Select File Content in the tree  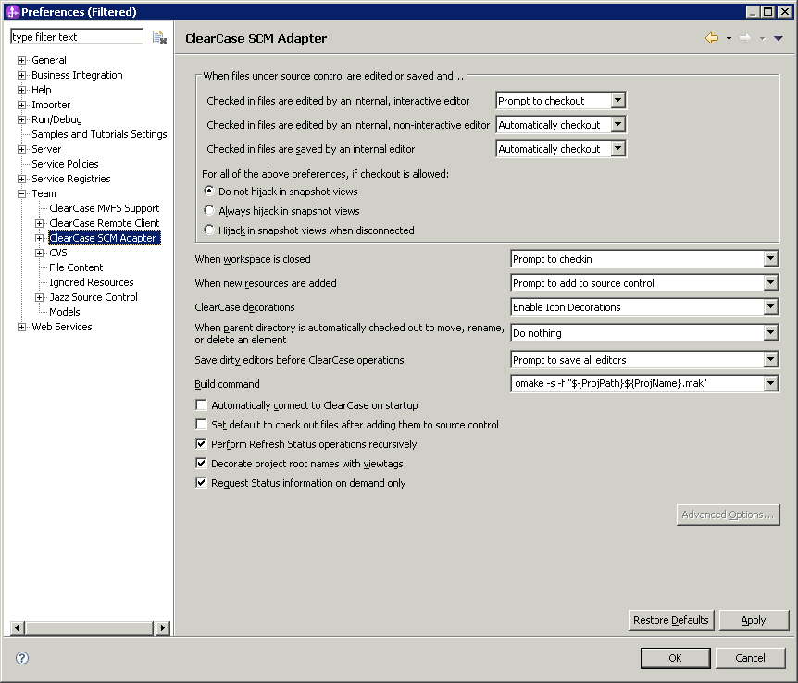click(76, 267)
